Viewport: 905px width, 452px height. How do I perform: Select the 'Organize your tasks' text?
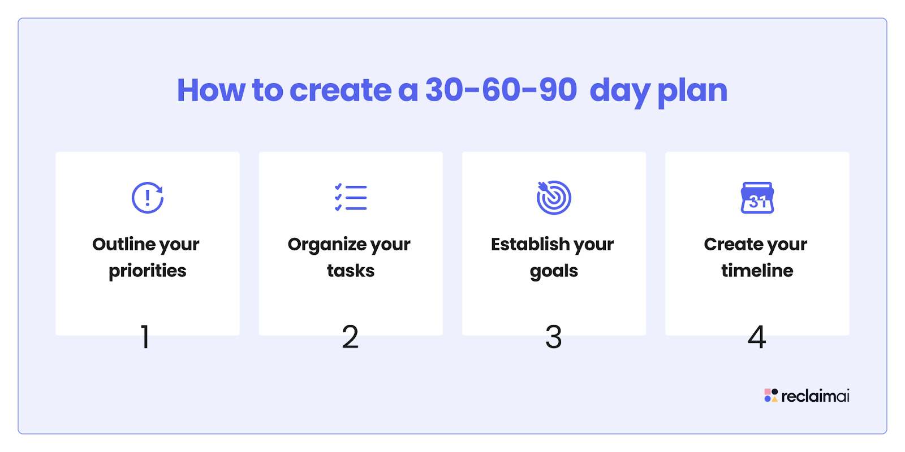pyautogui.click(x=350, y=257)
